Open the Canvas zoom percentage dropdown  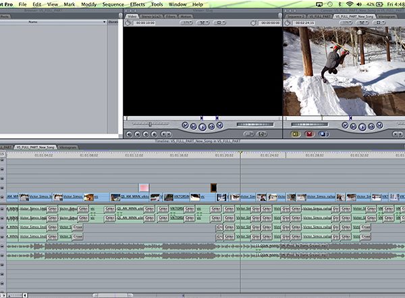pyautogui.click(x=346, y=23)
